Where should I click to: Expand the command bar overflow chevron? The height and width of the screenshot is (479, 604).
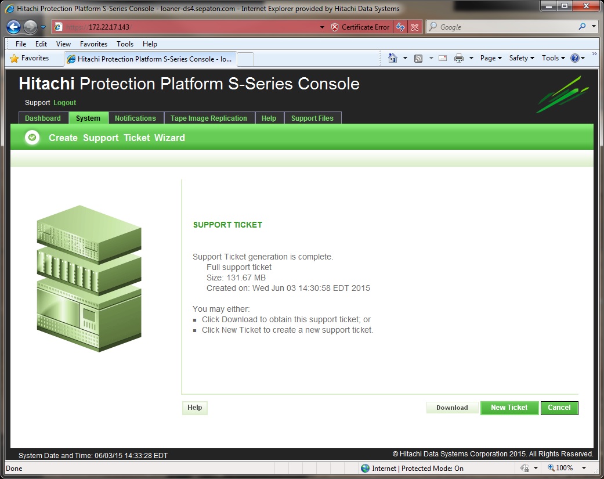594,53
